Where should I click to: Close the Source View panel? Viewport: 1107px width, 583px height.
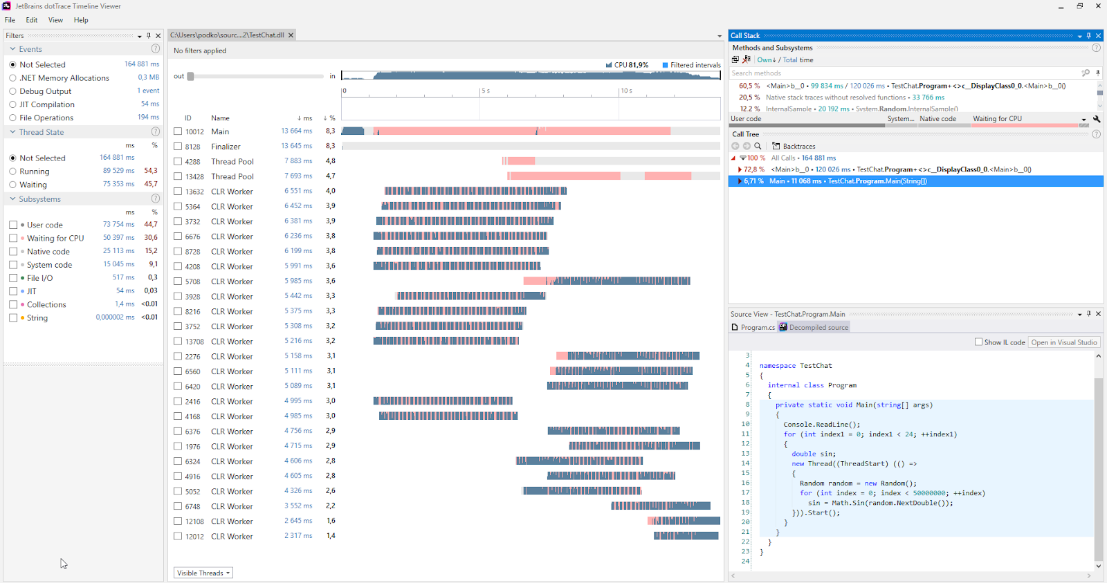[x=1098, y=314]
